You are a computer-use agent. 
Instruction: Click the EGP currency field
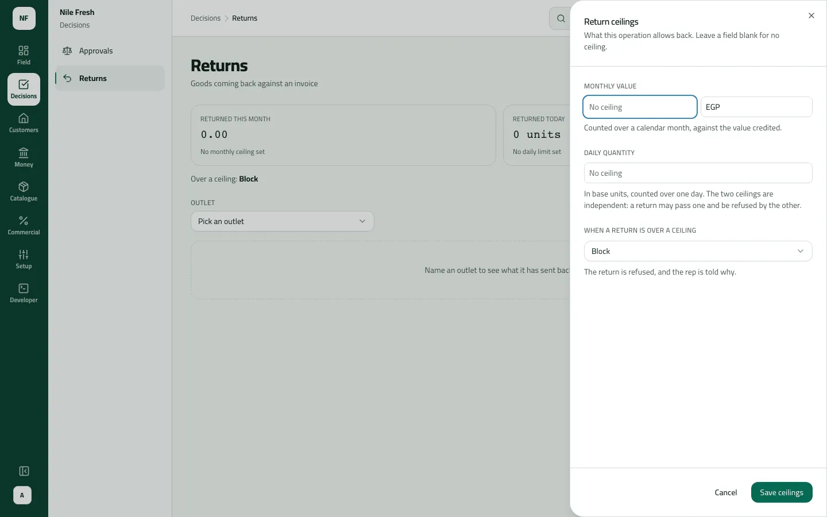click(x=756, y=107)
